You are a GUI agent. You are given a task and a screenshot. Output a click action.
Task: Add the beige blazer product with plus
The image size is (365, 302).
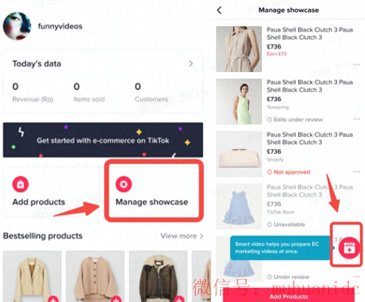pos(53,299)
